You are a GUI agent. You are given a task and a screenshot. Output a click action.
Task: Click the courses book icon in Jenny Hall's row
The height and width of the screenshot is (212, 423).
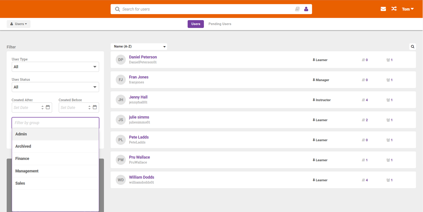[364, 100]
